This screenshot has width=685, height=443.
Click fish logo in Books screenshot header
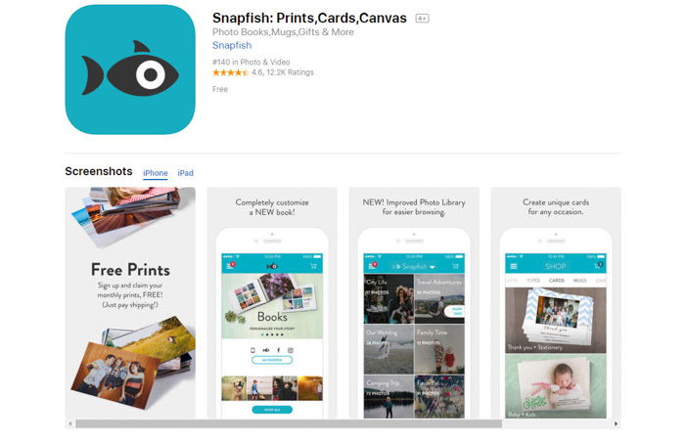tap(272, 266)
